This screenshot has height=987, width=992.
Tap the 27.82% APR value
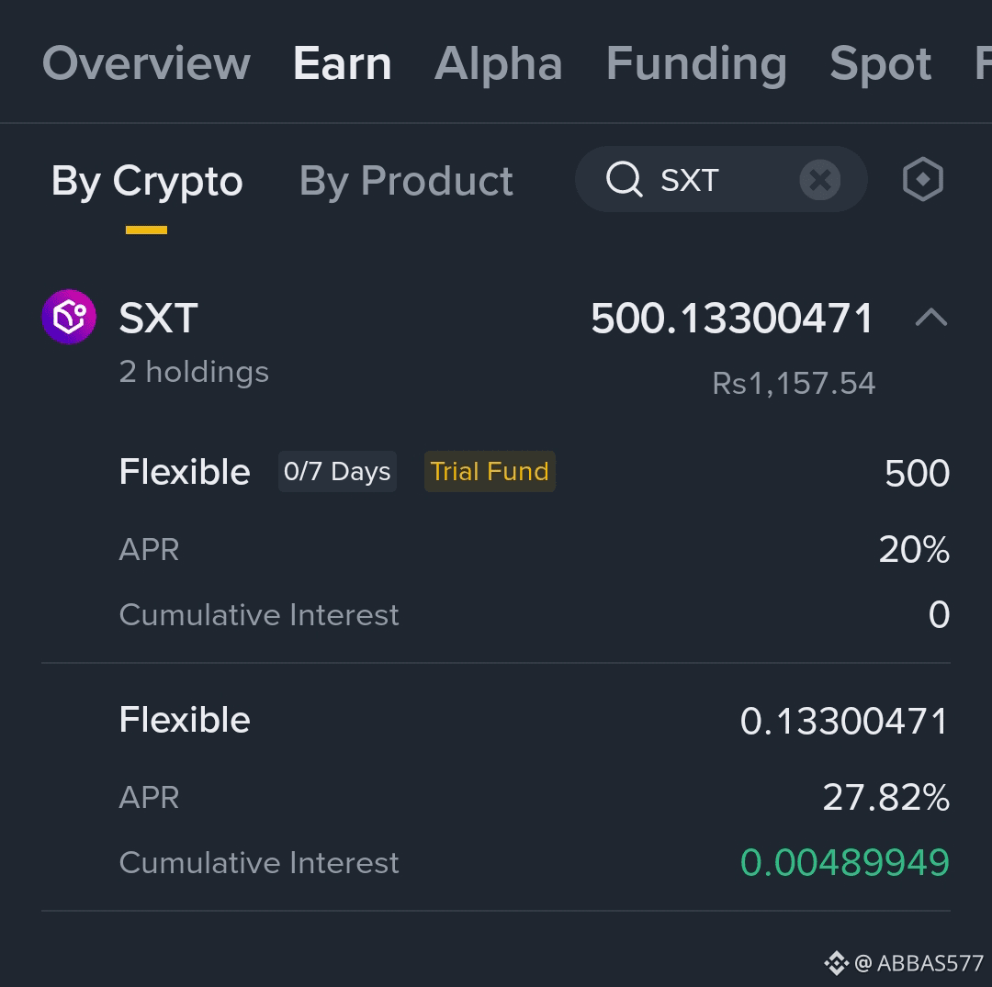[885, 797]
